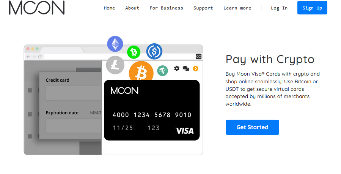Open the settings gear icon
This screenshot has width=341, height=174.
[177, 68]
